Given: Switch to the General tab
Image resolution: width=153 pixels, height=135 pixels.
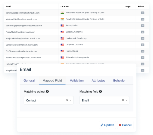Looking at the screenshot, I should click(x=29, y=81).
